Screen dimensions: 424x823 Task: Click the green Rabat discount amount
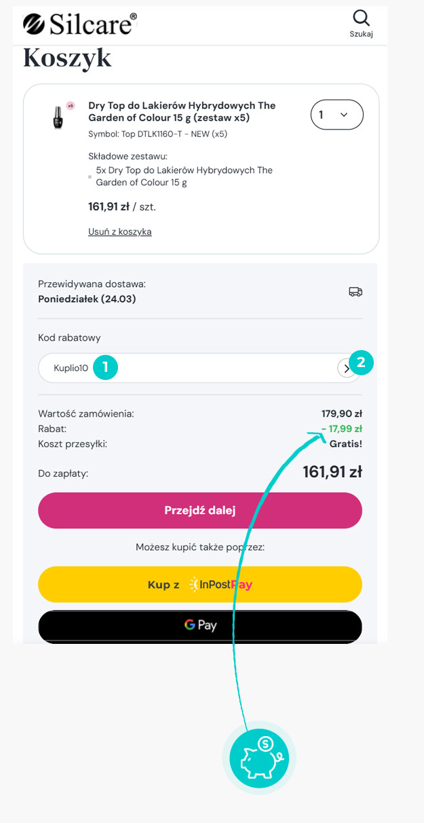click(x=342, y=429)
